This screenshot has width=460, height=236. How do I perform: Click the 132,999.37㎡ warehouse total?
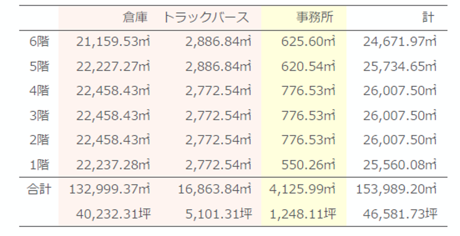point(109,189)
